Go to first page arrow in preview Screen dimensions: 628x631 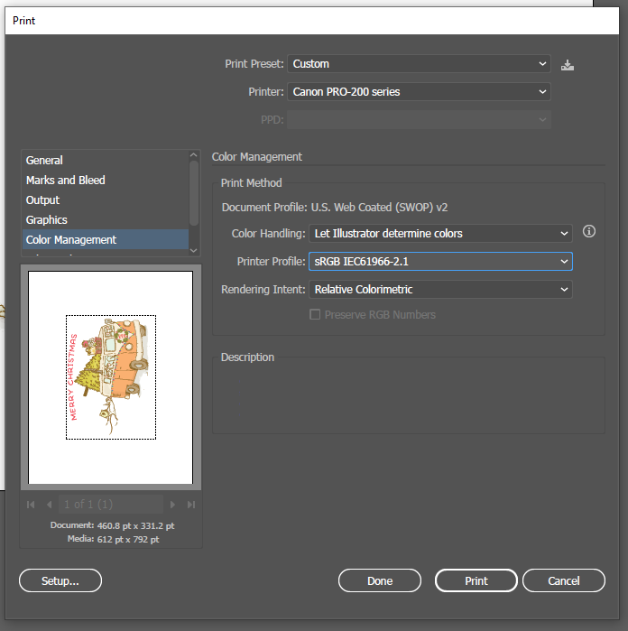[x=31, y=505]
